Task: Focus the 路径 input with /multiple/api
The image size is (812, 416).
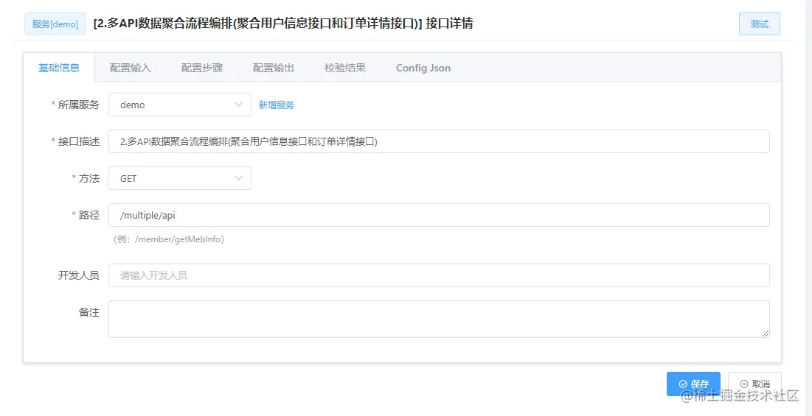Action: (439, 215)
